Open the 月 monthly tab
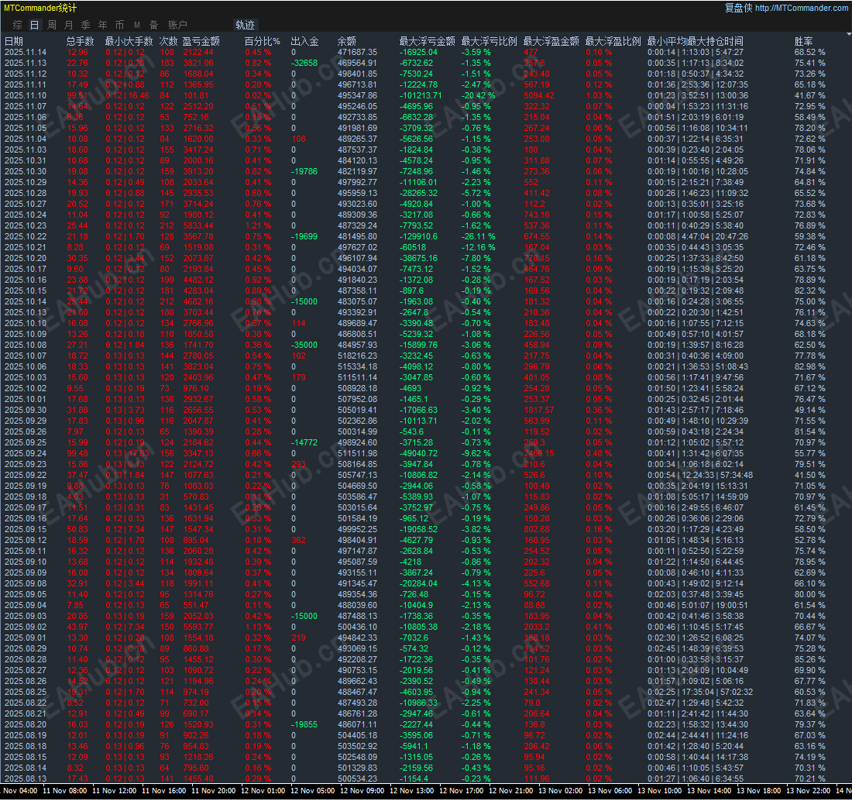This screenshot has height=801, width=852. coord(68,25)
